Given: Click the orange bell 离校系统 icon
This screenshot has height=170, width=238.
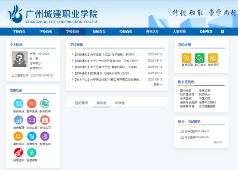Looking at the screenshot, I should (x=18, y=136).
